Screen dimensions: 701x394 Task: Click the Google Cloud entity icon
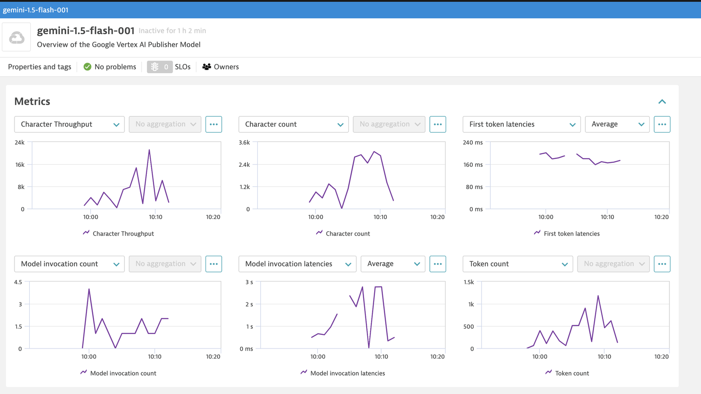tap(17, 37)
